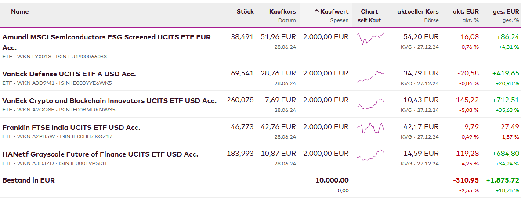
Task: Sort by the ges. EUR column header
Action: [x=506, y=12]
